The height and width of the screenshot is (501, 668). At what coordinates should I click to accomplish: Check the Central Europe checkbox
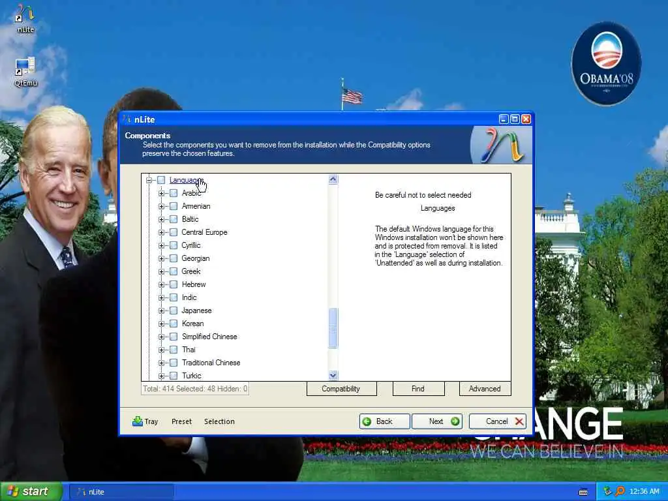(174, 232)
